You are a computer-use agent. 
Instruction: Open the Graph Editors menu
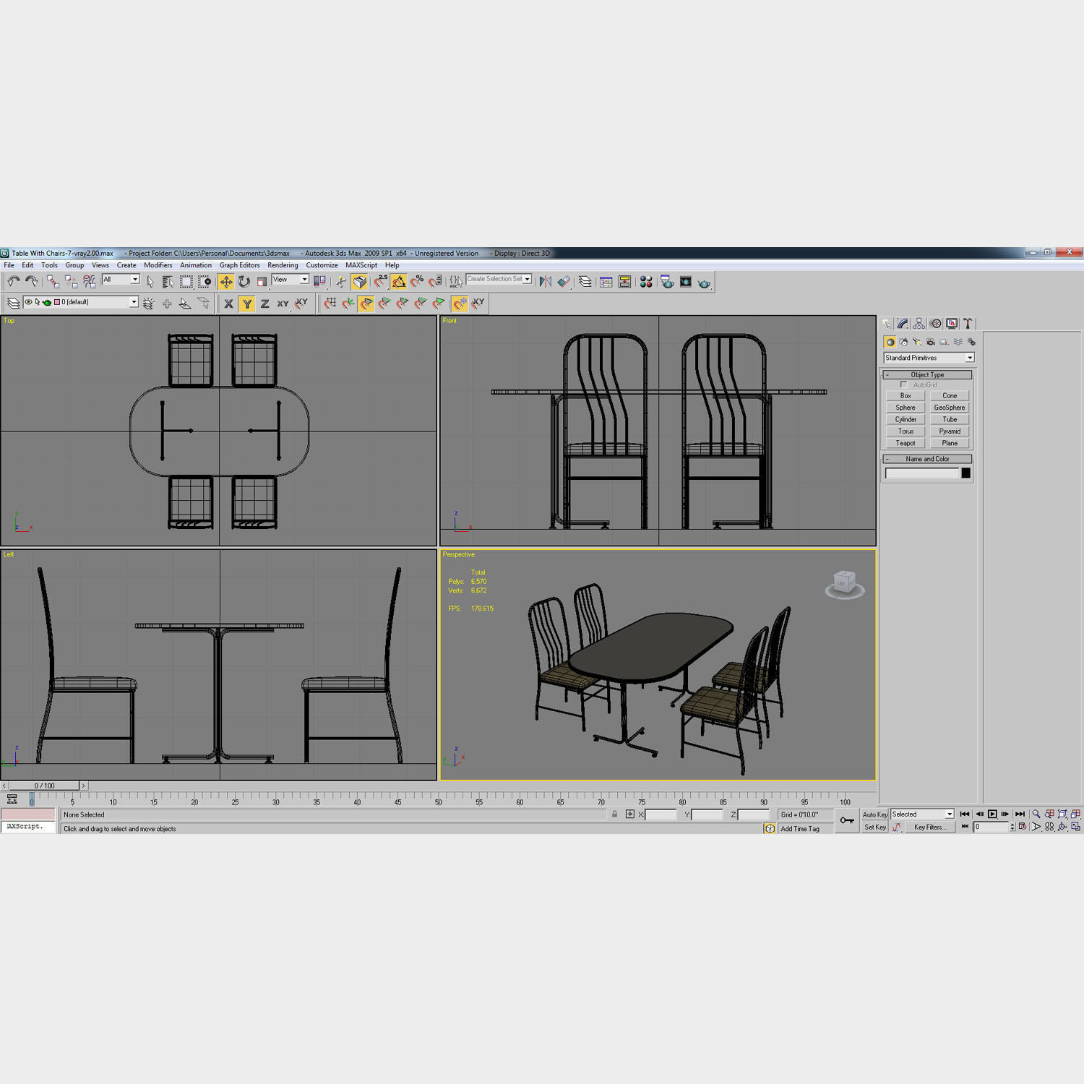239,265
